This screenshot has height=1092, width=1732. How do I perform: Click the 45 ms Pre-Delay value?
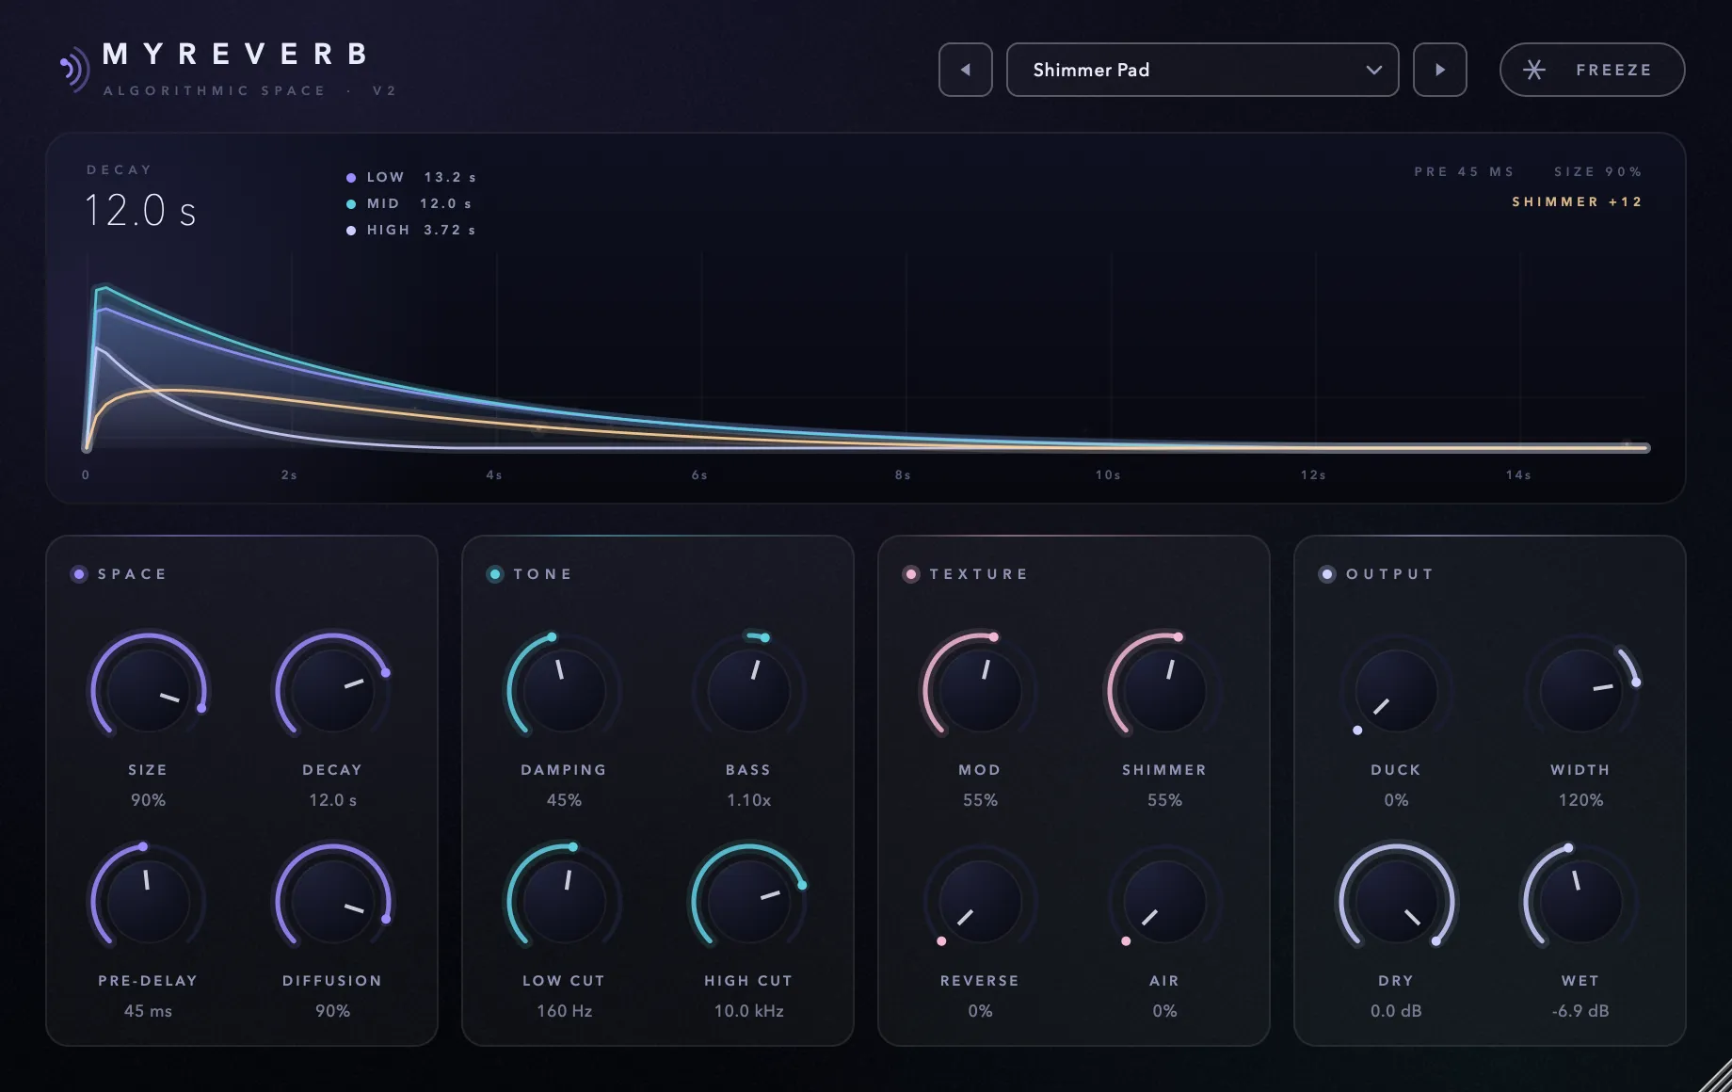pos(148,1010)
